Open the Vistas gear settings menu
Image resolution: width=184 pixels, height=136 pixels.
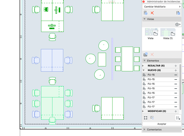178,24
